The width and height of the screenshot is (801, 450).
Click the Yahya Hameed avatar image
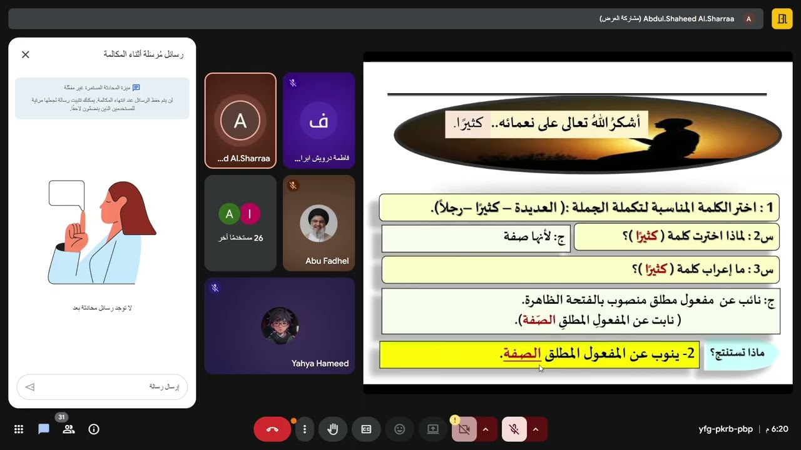[x=280, y=326]
